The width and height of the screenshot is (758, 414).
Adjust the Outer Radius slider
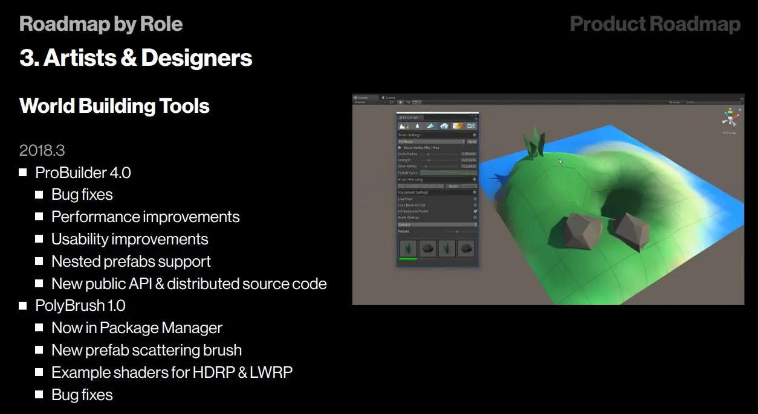[439, 154]
